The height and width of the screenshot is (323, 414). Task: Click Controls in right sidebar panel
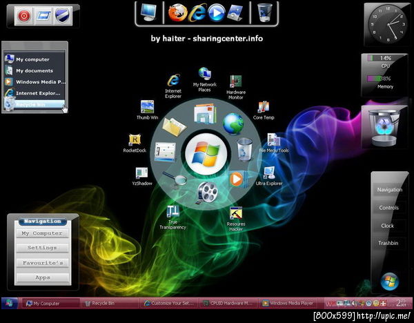tap(388, 208)
